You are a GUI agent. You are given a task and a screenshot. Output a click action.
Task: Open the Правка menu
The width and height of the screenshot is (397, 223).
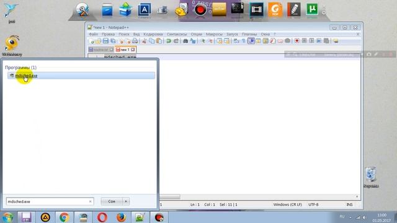click(108, 34)
